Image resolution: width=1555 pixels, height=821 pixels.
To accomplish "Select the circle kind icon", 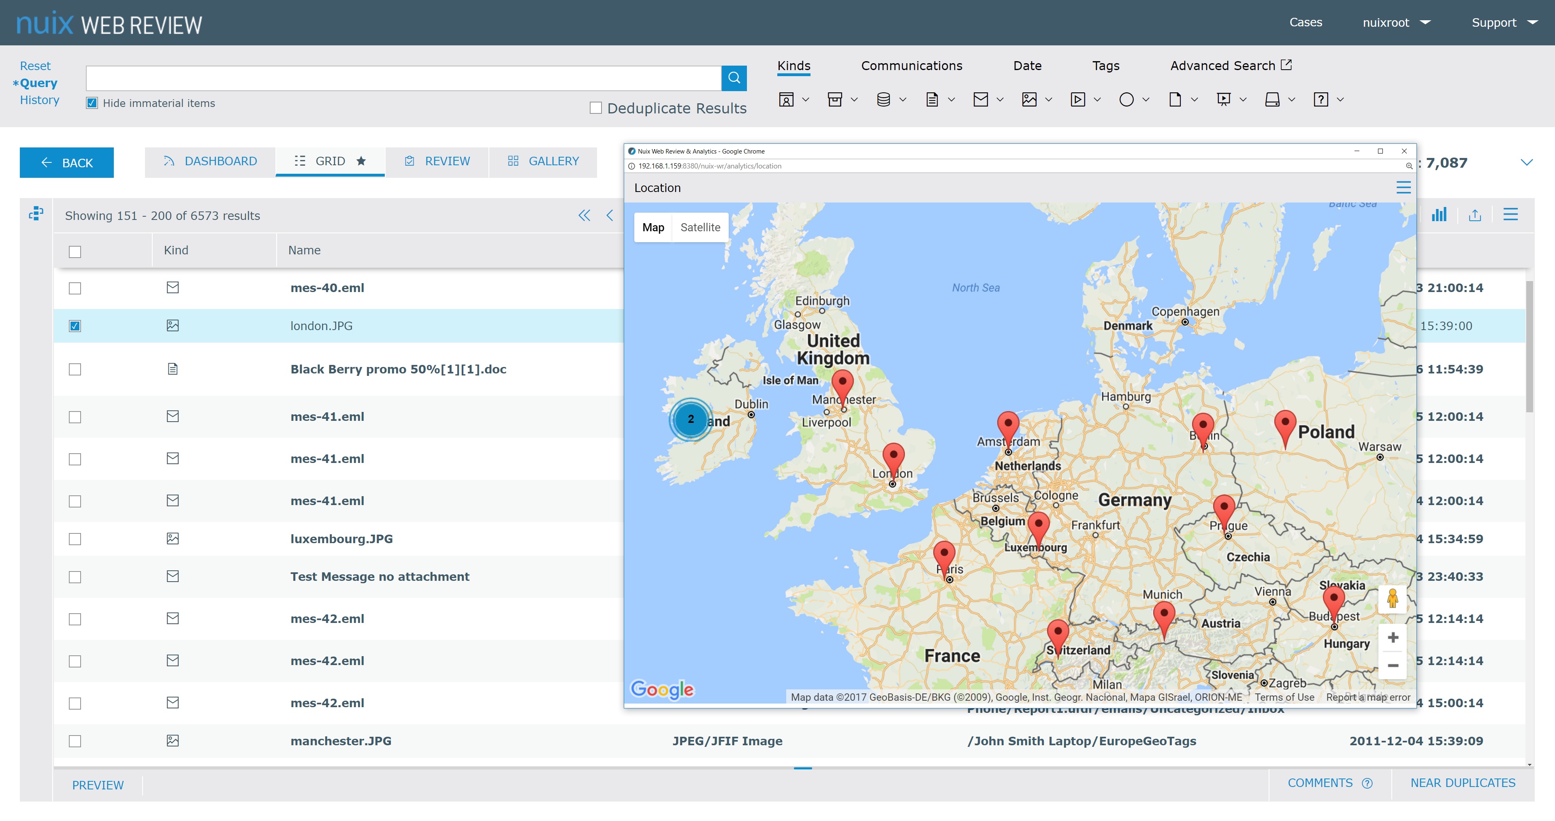I will (x=1126, y=100).
